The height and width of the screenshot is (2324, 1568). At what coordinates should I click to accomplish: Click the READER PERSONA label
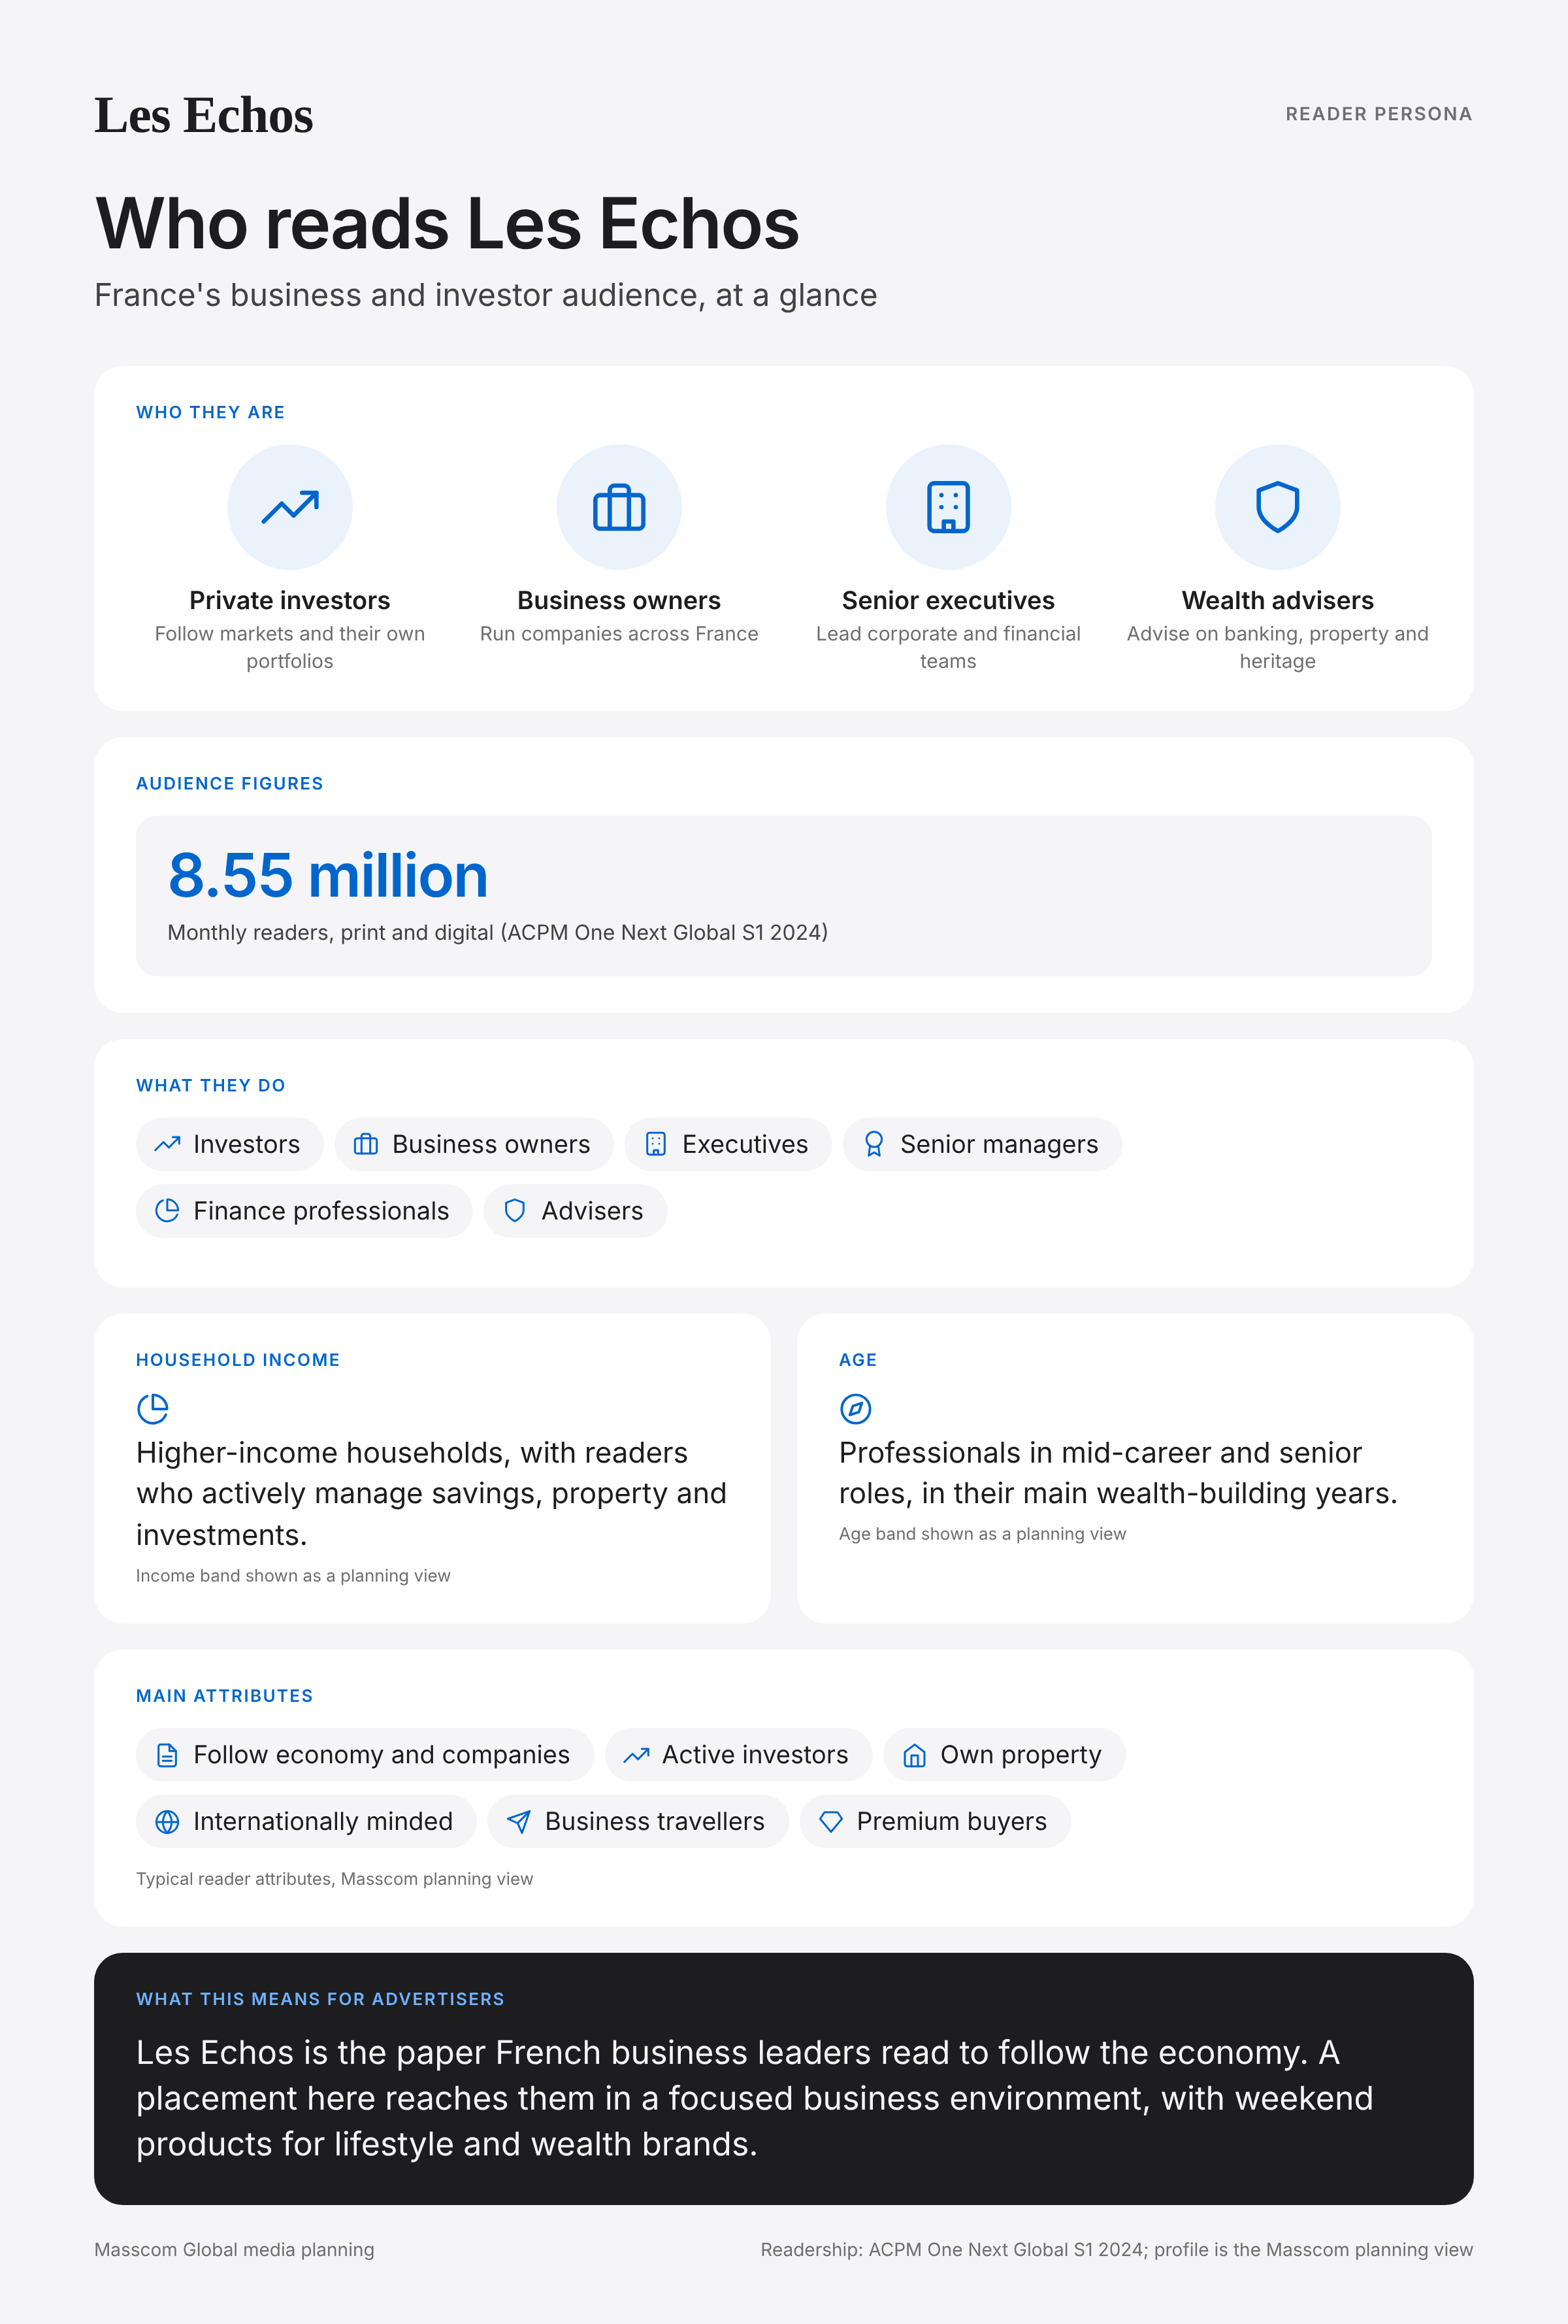[1378, 114]
